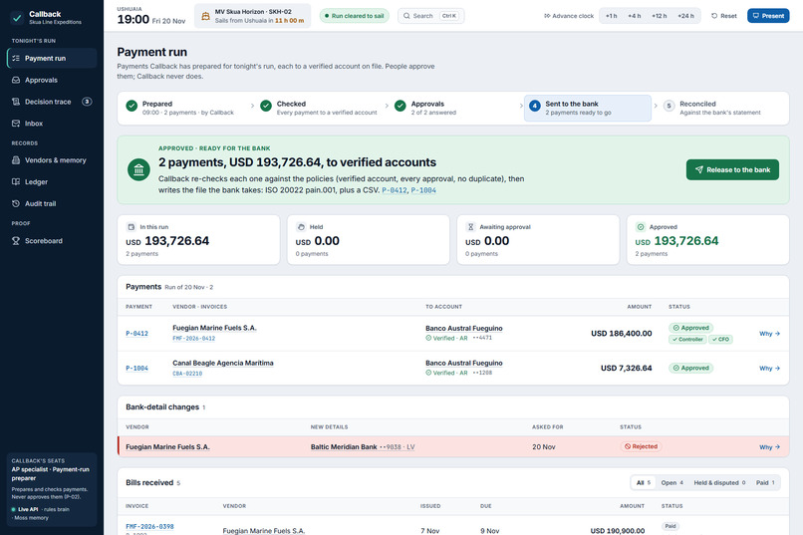
Task: Open the Scoreboard page
Action: pos(52,241)
